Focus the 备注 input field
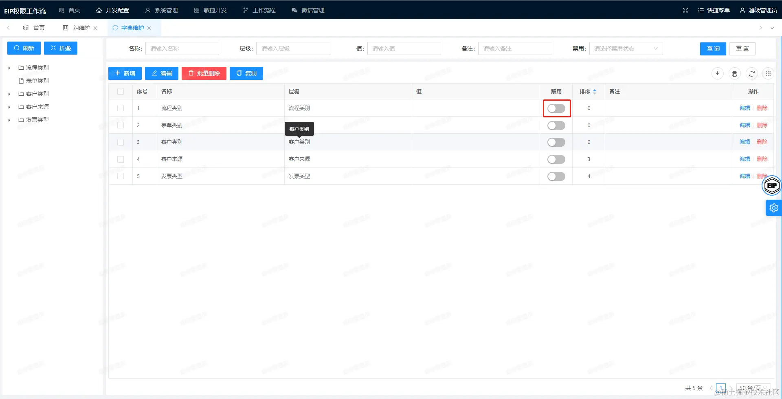 pos(515,48)
